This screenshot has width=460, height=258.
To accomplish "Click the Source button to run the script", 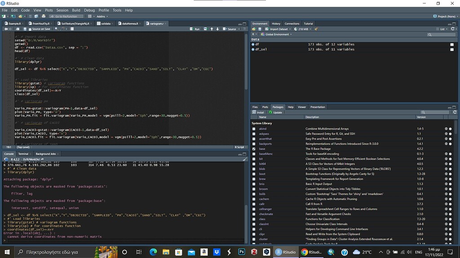I will (230, 29).
